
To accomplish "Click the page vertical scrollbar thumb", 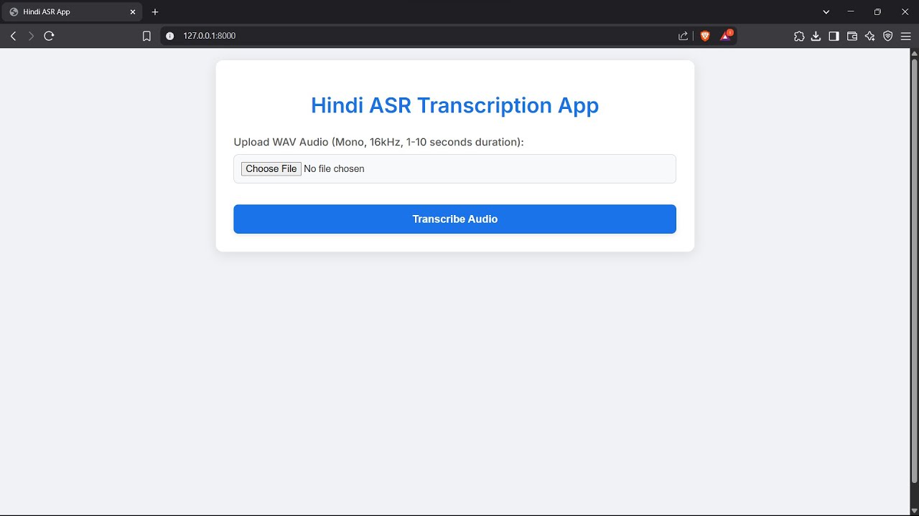I will (x=914, y=270).
